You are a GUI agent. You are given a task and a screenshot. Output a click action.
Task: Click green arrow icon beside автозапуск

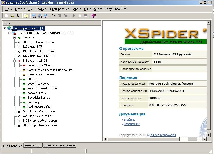point(24,103)
